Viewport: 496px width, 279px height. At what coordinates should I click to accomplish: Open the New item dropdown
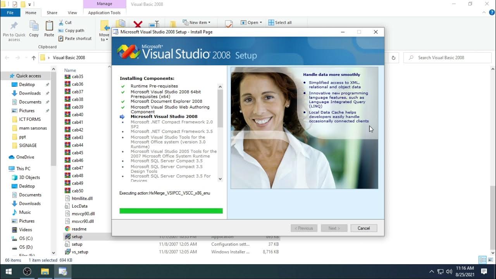pyautogui.click(x=196, y=22)
